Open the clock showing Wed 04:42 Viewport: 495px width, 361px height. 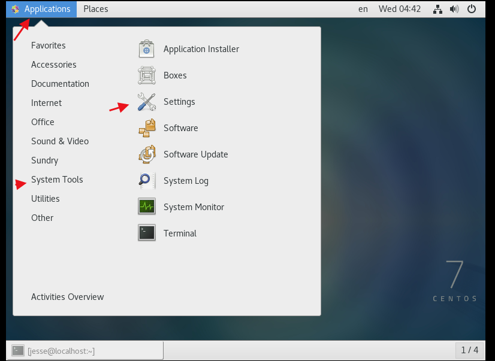[400, 9]
